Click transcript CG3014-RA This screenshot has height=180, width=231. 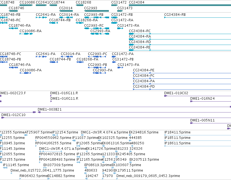[x=69, y=15]
